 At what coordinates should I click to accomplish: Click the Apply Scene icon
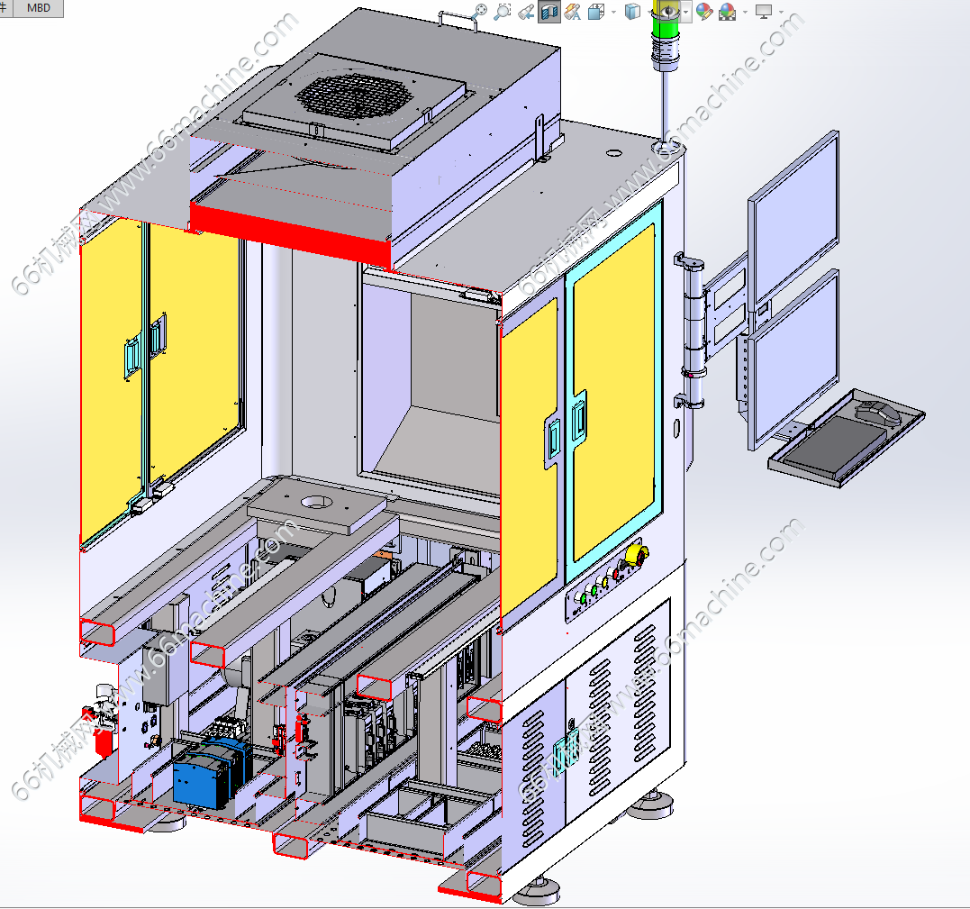[x=728, y=11]
